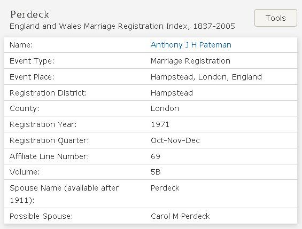Click the Affiliate Line Number label

click(x=49, y=156)
